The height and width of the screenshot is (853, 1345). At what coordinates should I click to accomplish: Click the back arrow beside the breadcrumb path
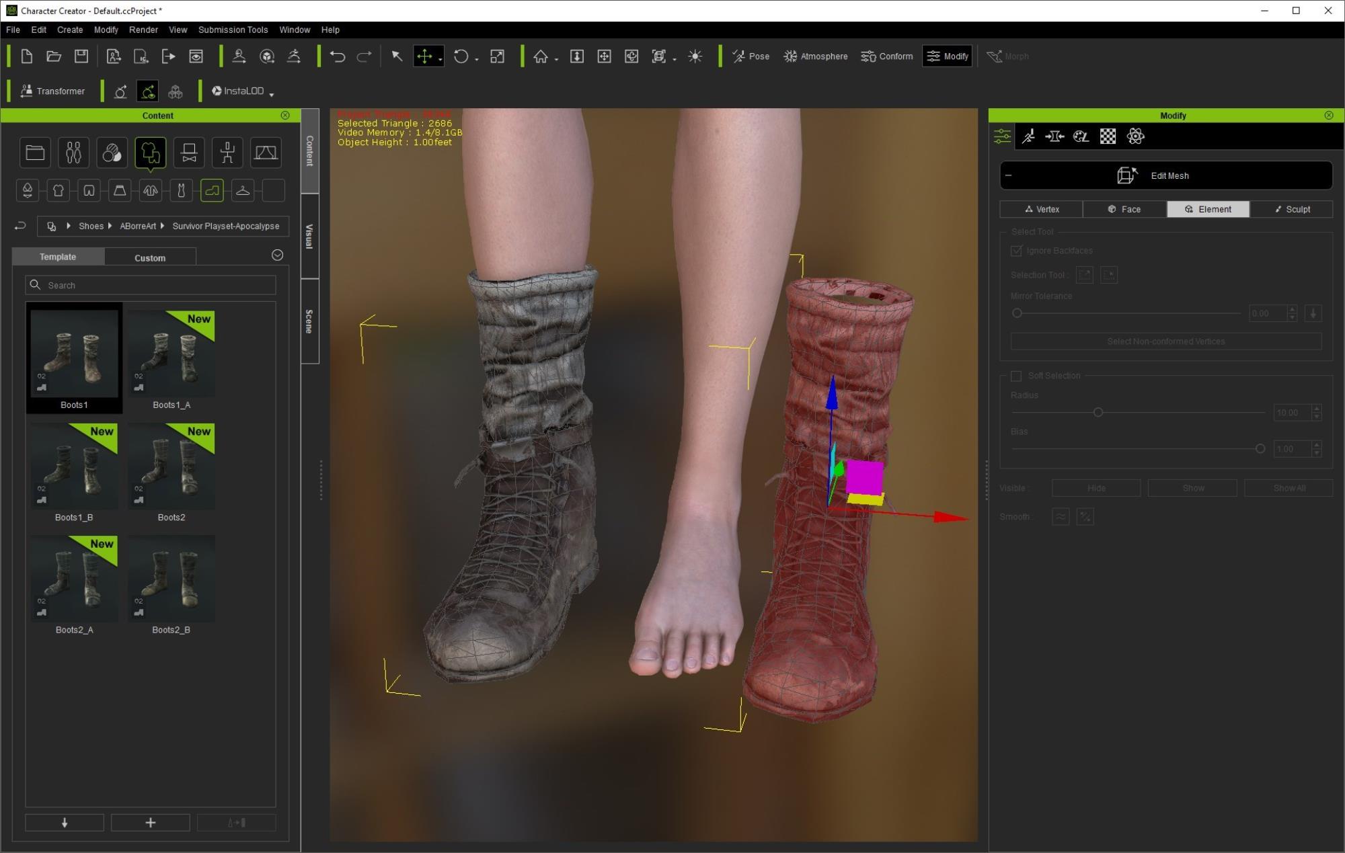tap(20, 226)
